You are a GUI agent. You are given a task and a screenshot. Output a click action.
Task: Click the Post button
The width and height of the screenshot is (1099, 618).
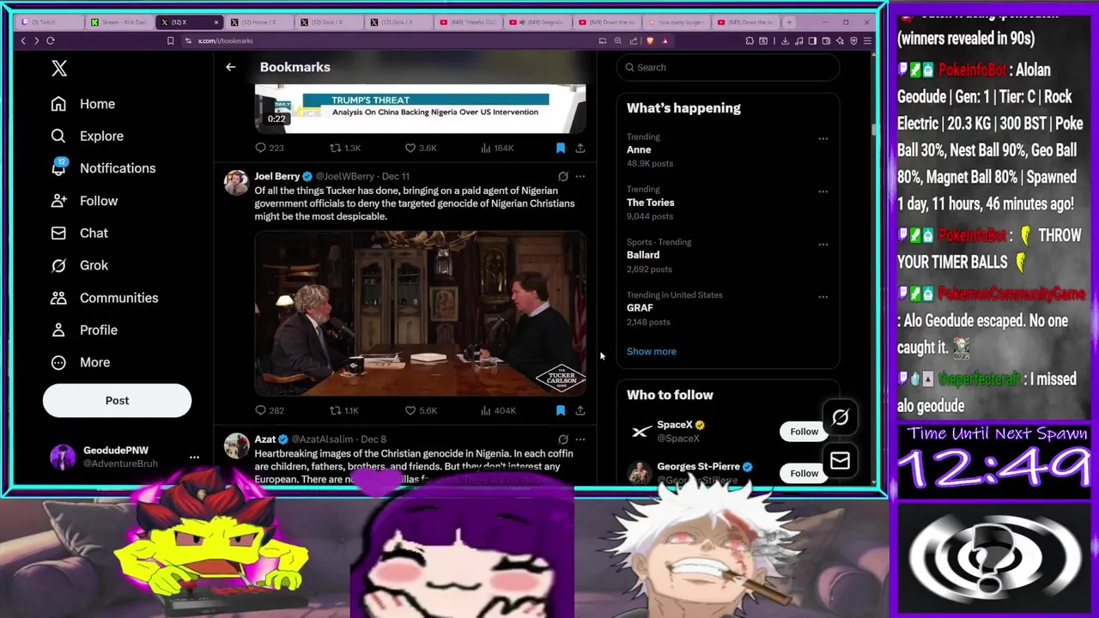pyautogui.click(x=117, y=400)
